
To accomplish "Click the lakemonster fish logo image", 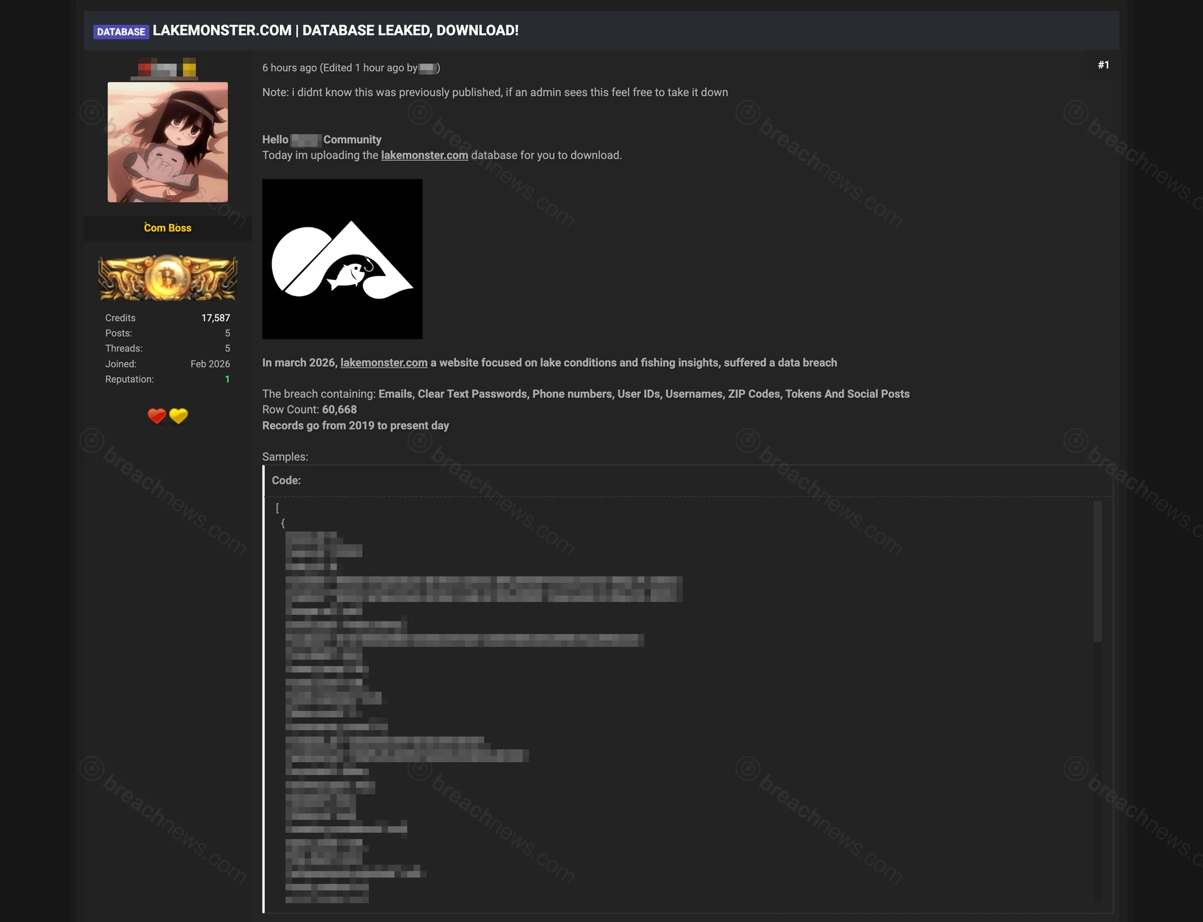I will click(x=342, y=259).
